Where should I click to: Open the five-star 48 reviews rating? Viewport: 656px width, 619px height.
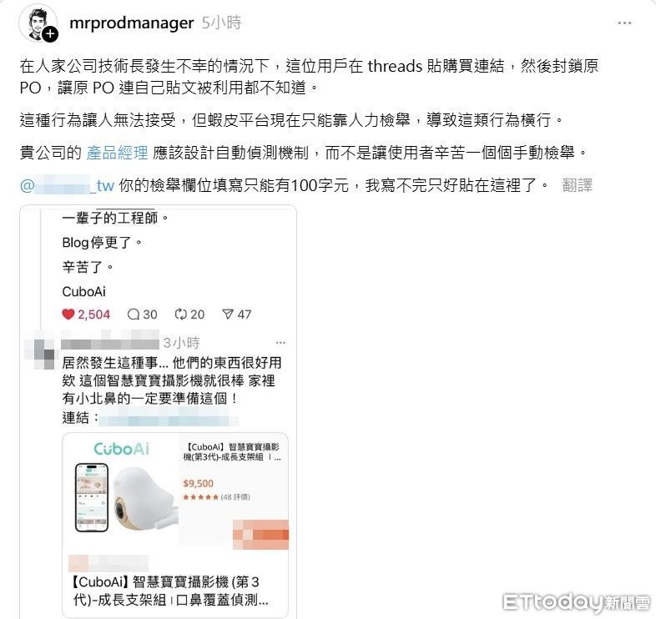[x=216, y=497]
